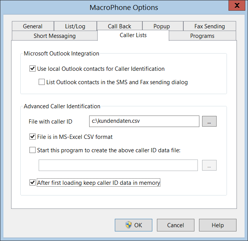Enable List Outlook contacts in SMS and Fax dialog

(x=42, y=82)
